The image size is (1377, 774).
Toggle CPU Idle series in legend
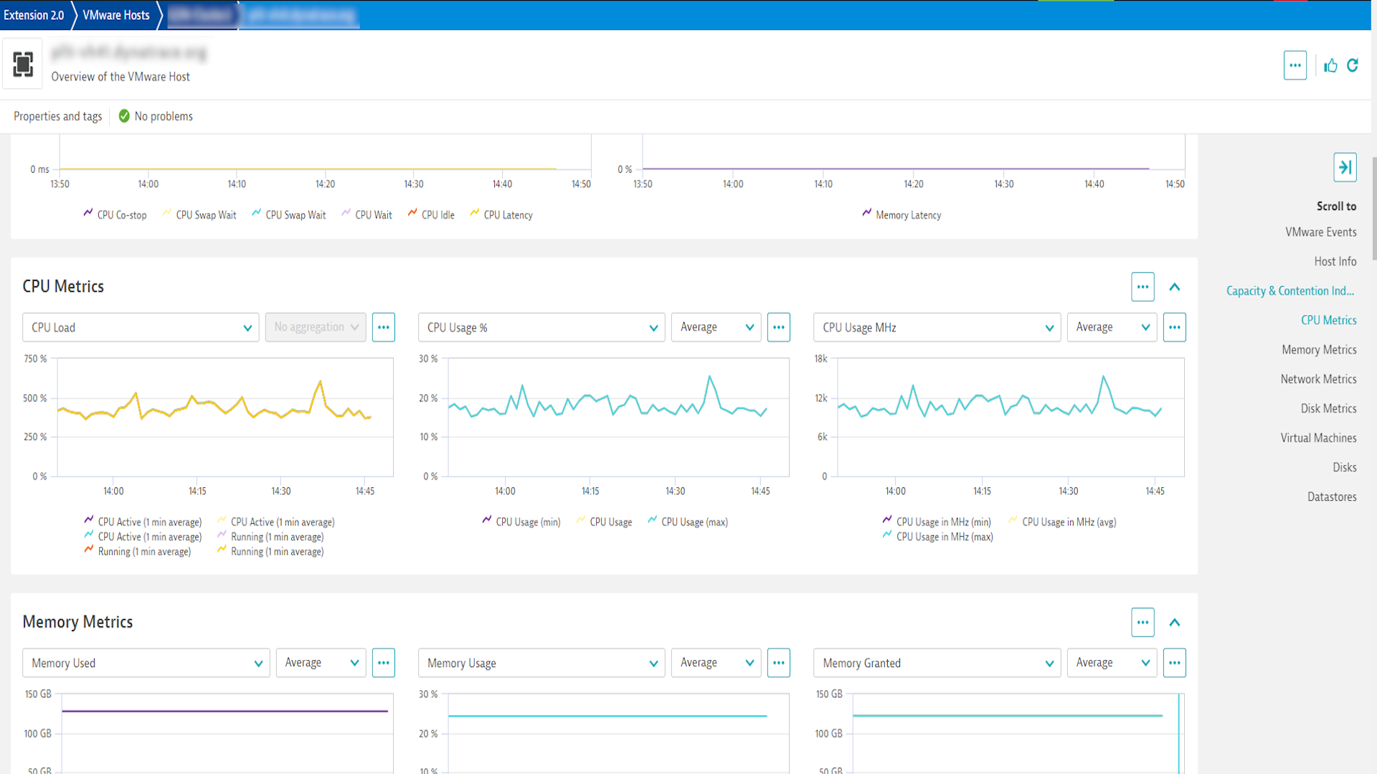[x=431, y=214]
